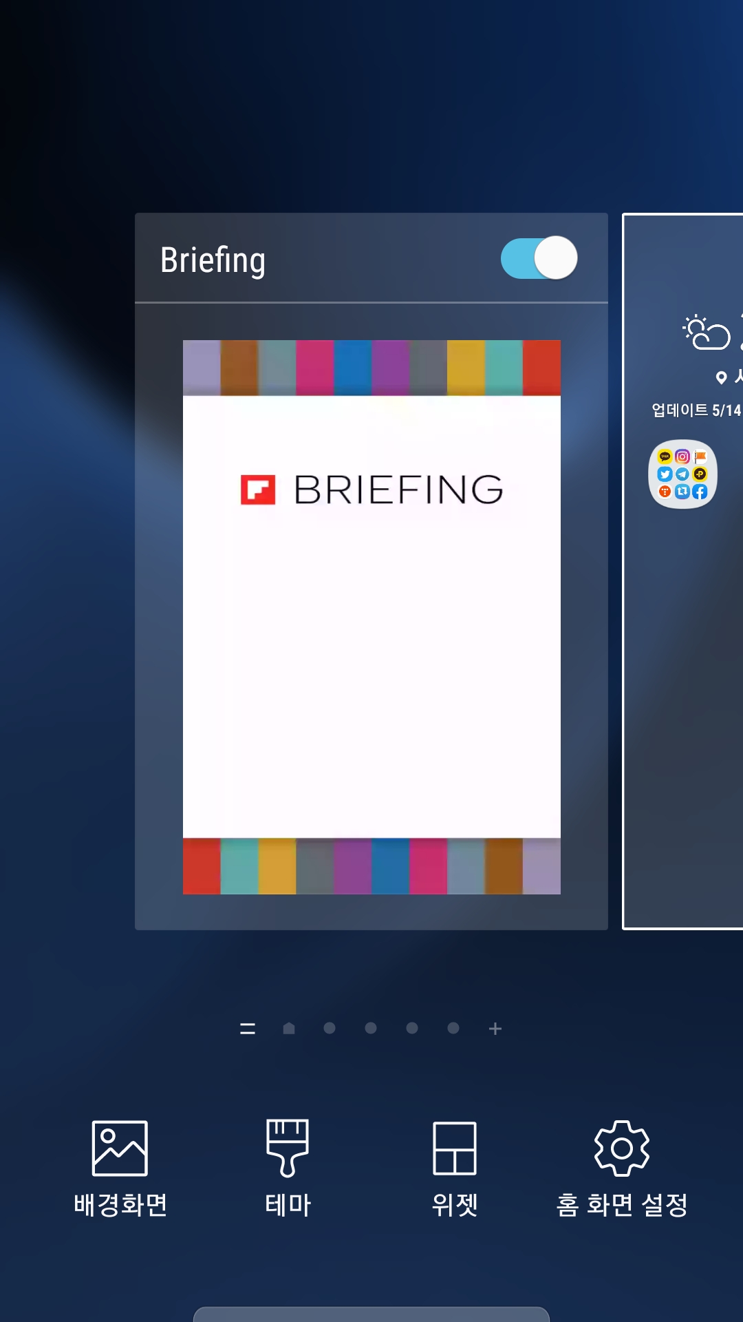Go to the home page indicator

tap(289, 1029)
